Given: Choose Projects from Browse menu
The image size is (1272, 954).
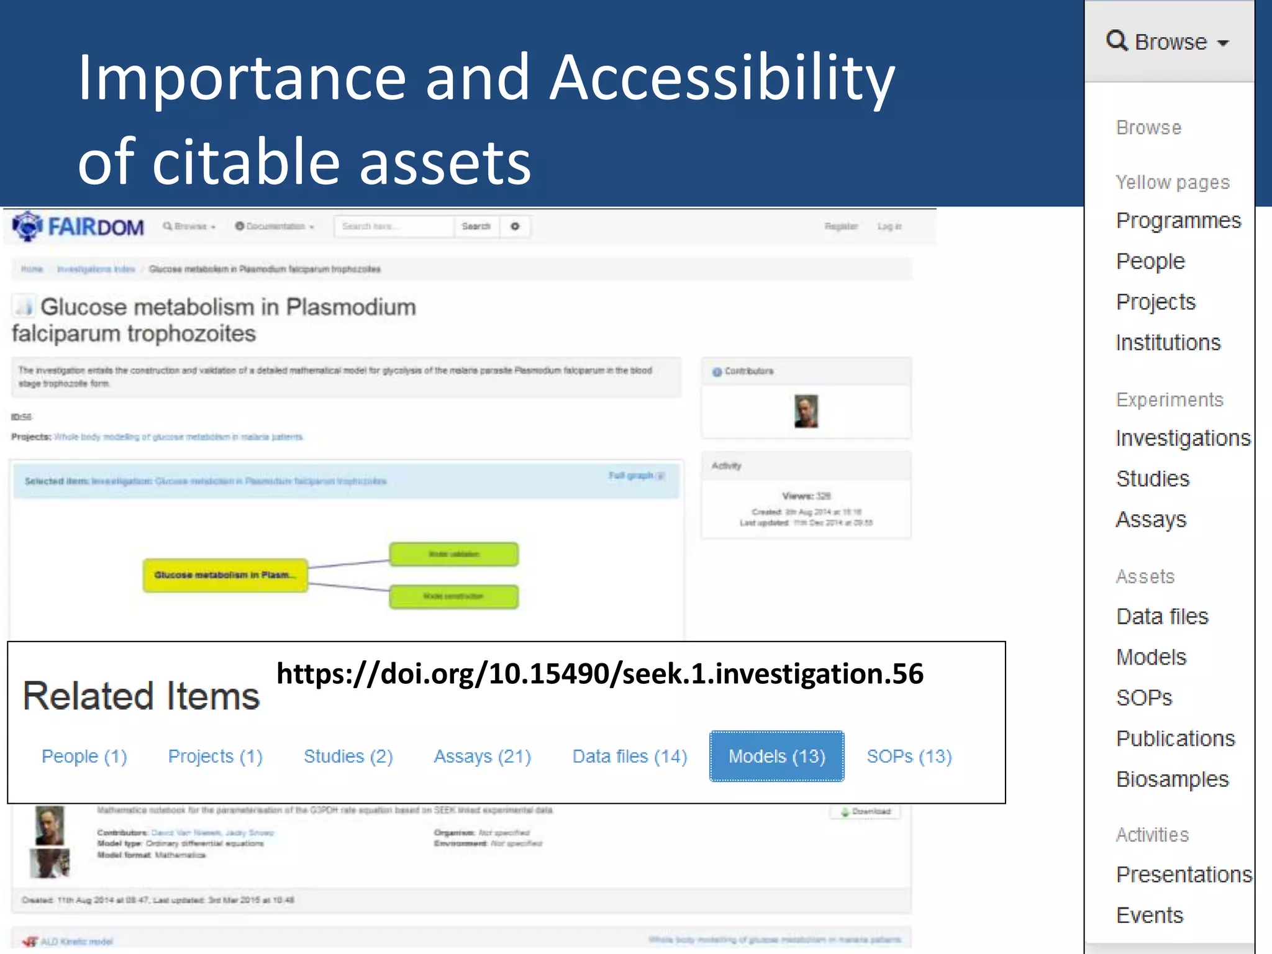Looking at the screenshot, I should 1156,302.
